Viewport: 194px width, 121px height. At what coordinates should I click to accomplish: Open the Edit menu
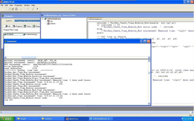pyautogui.click(x=6, y=5)
